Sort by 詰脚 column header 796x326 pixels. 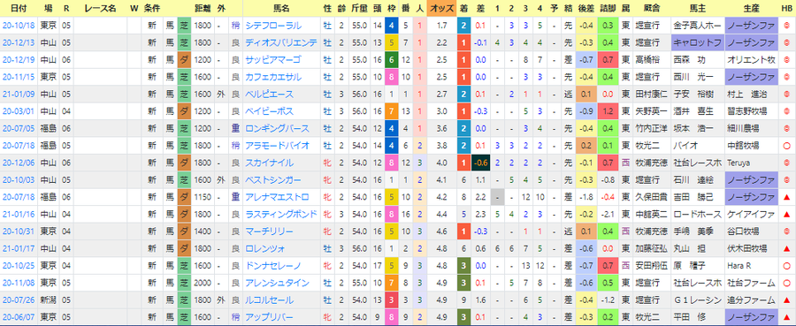tap(608, 8)
